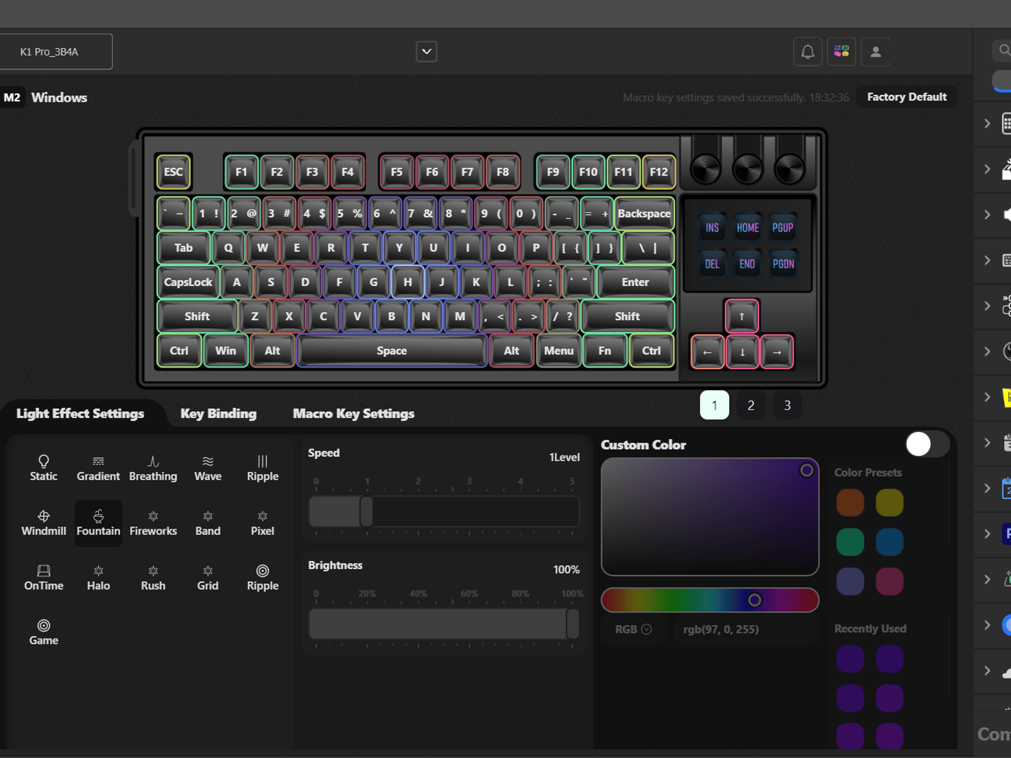
Task: Select the left rotary knob on keyboard
Action: click(706, 168)
